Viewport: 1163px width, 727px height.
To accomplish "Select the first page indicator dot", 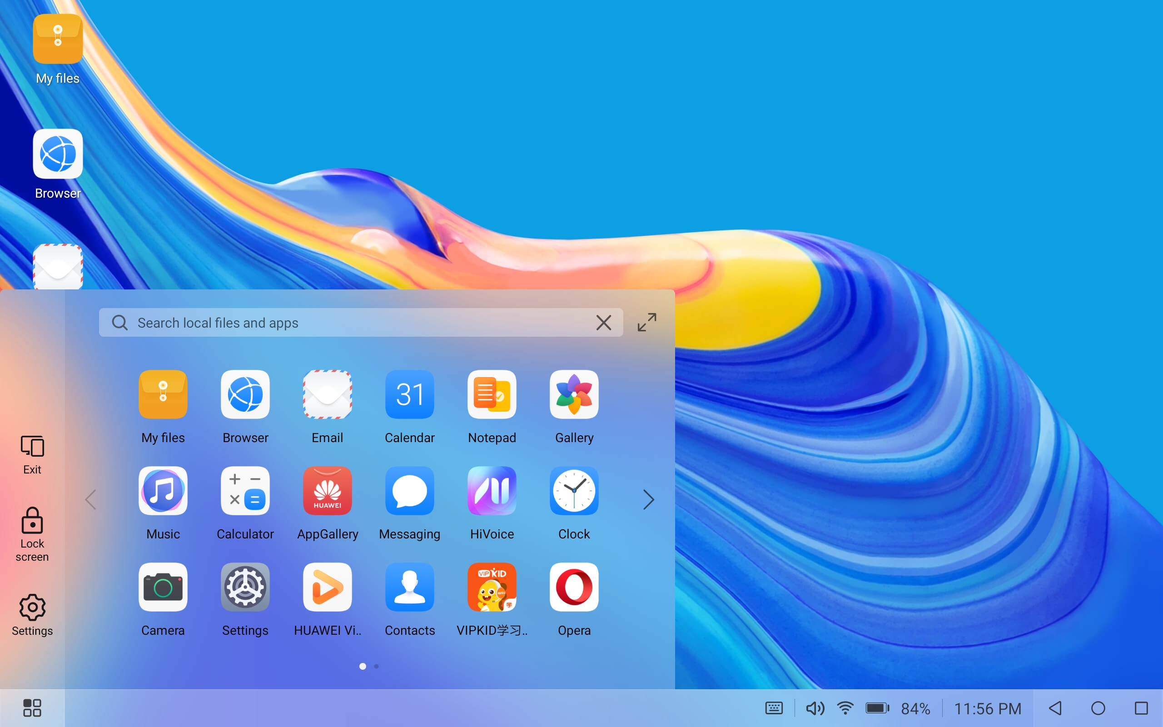I will (x=363, y=666).
